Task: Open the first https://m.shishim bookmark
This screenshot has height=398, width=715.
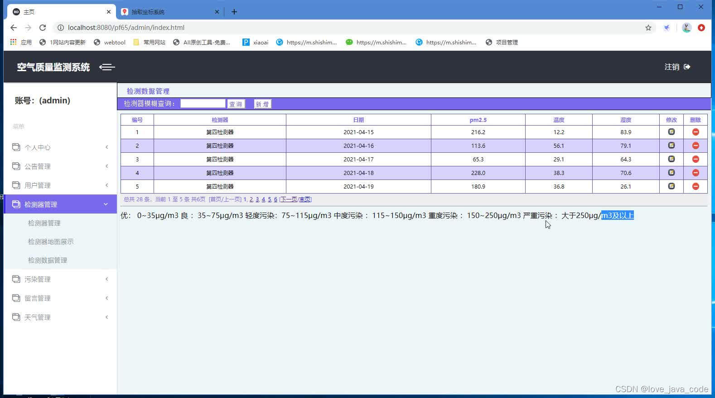Action: [x=307, y=42]
